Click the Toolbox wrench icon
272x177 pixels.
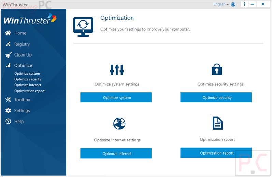pos(8,99)
